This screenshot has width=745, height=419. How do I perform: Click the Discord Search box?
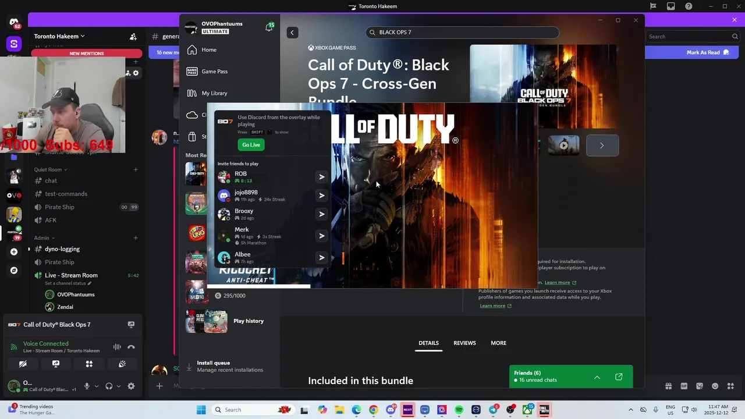pyautogui.click(x=693, y=37)
